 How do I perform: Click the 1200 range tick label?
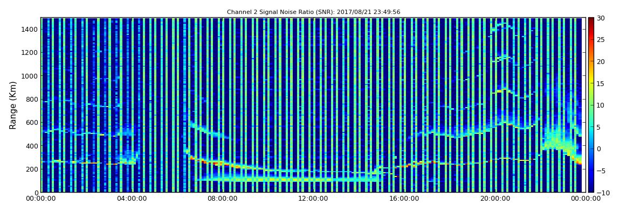tap(30, 53)
